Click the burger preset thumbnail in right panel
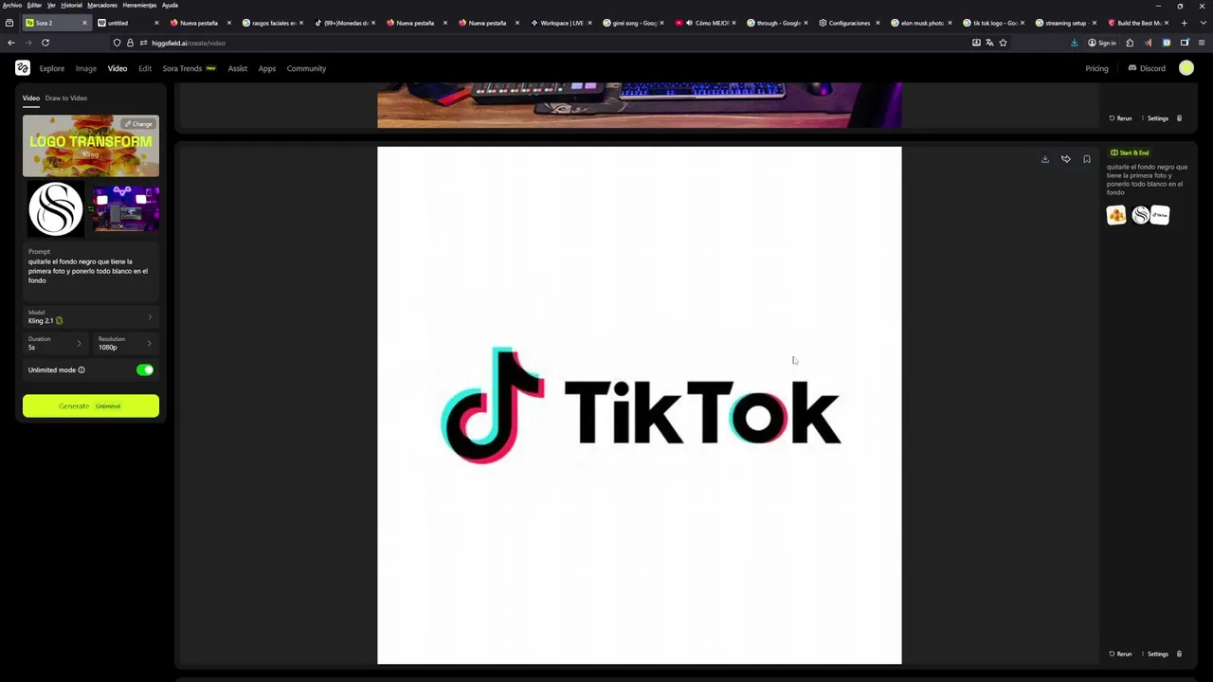 pos(1116,215)
